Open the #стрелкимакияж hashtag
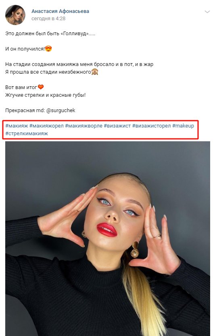 coord(27,134)
